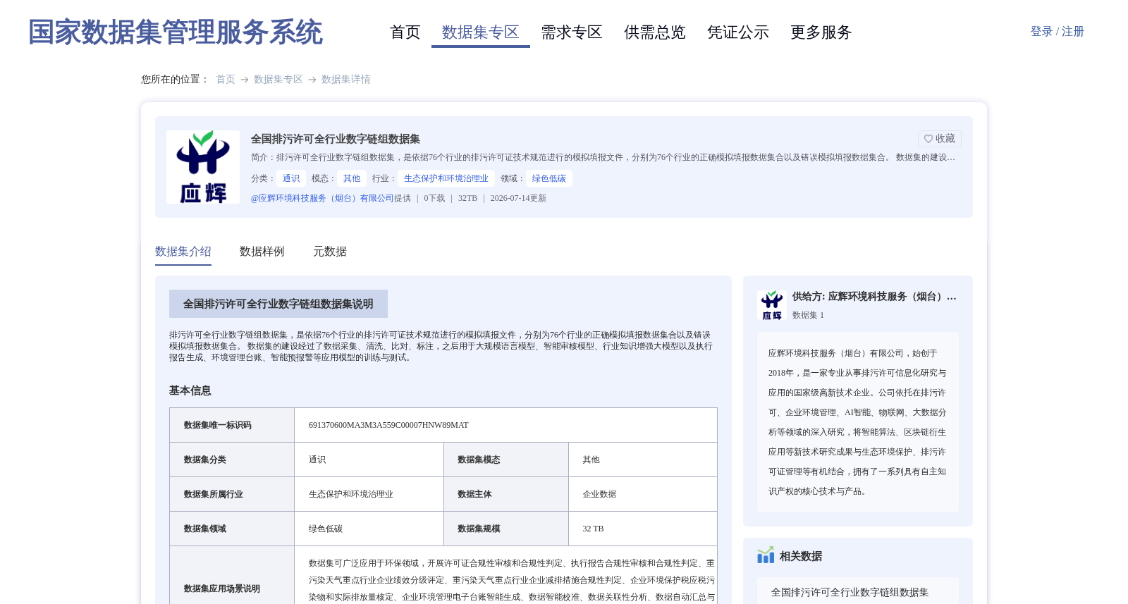Click 数据集专区 in the breadcrumb
Screen dimensions: 1128x604
coord(278,80)
